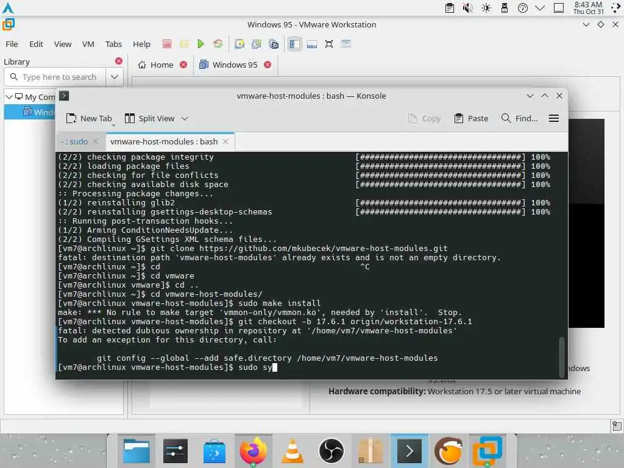Click the VMware Unity/console view toolbar icon

(x=346, y=44)
